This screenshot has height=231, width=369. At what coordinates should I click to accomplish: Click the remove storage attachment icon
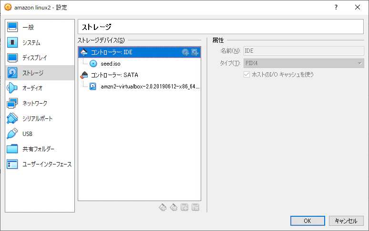pyautogui.click(x=195, y=207)
